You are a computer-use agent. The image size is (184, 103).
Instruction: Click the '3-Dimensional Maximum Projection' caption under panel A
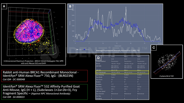pyautogui.click(x=33, y=62)
